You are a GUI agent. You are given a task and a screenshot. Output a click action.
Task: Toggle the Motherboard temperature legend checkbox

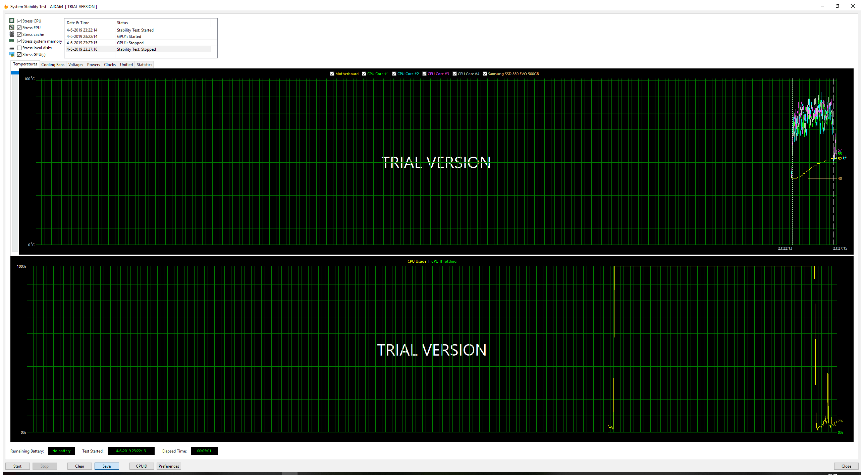pos(332,74)
